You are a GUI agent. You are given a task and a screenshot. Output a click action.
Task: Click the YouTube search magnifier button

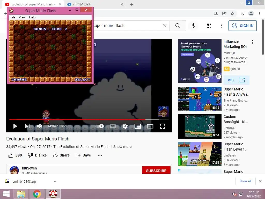tap(178, 26)
